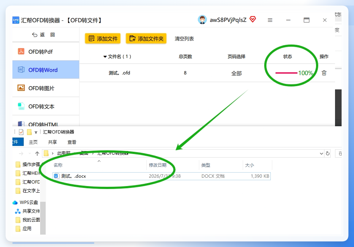Click the OFD转文本 text icon
The image size is (354, 247).
(21, 106)
